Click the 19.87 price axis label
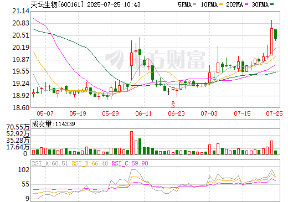Screen dimensions: 288x202 coord(20,60)
